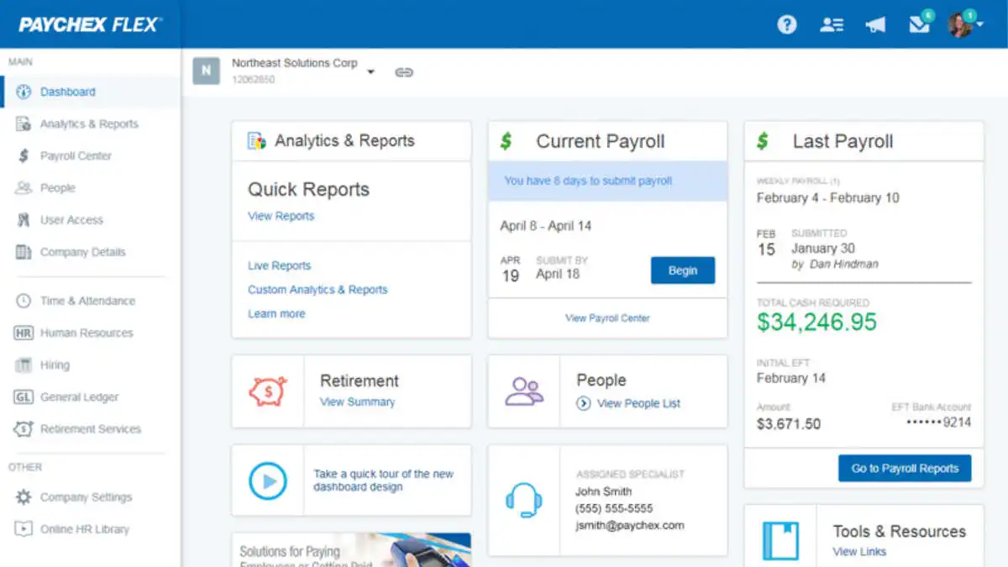Screen dimensions: 1008x567
Task: Select Payroll Center in the sidebar
Action: coord(76,155)
